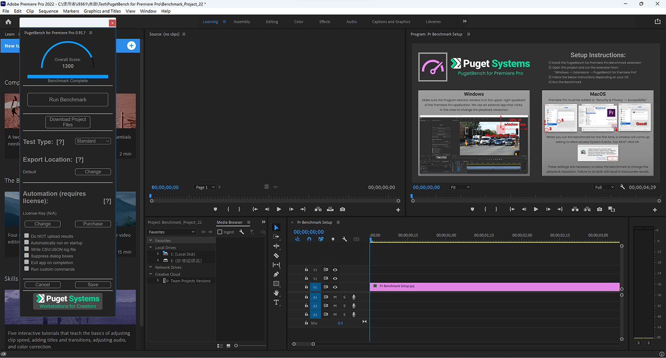Viewport: 666px width, 358px height.
Task: Add marker in the timeline panel
Action: (x=333, y=239)
